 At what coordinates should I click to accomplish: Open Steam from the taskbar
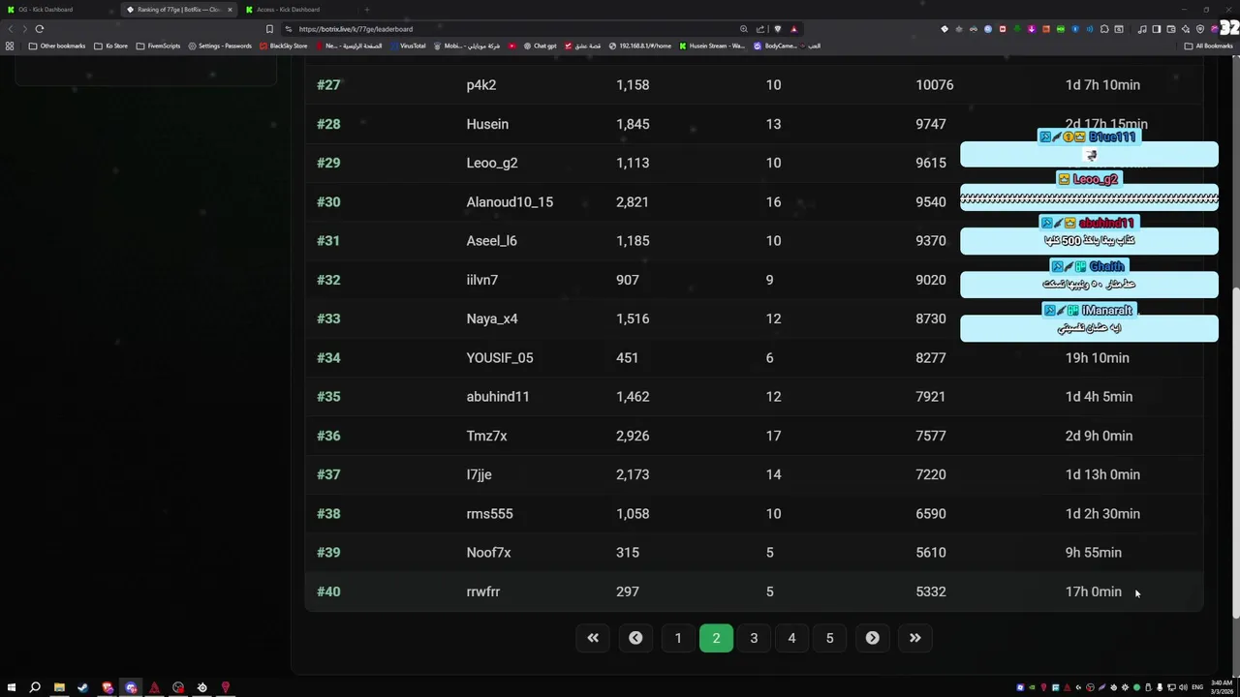(82, 687)
